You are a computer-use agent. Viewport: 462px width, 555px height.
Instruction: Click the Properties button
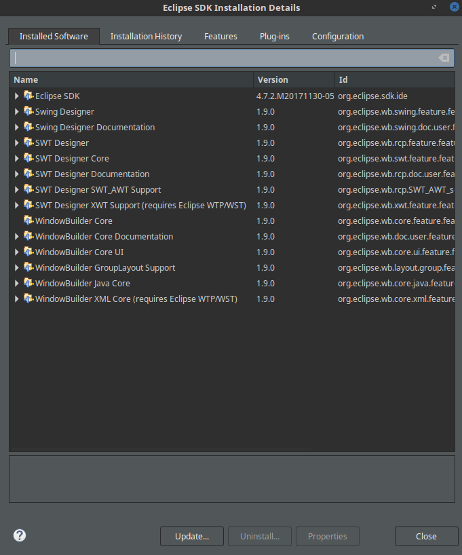coord(328,536)
